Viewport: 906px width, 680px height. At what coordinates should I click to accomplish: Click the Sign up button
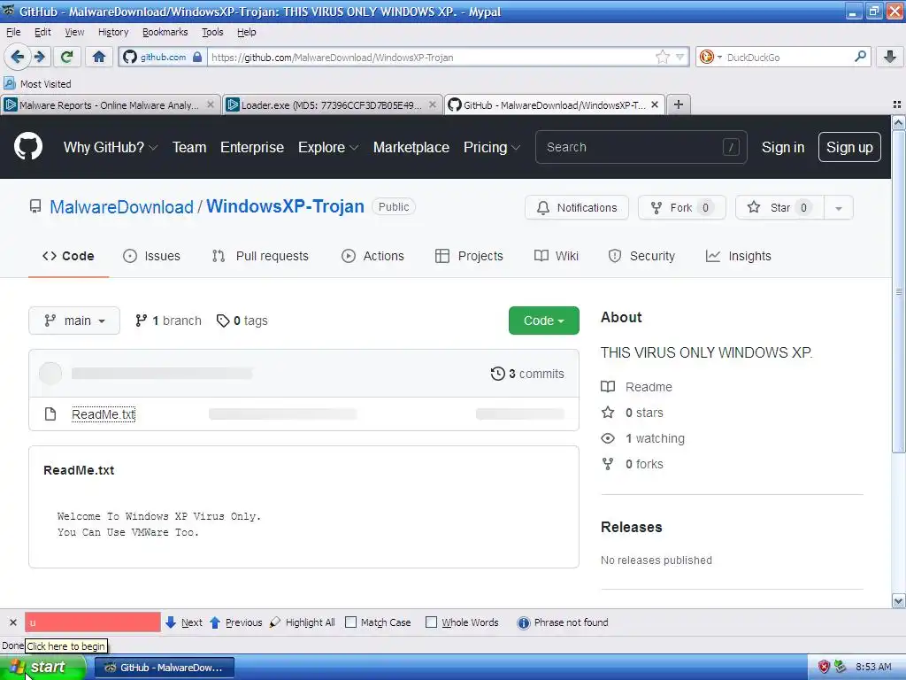[849, 148]
